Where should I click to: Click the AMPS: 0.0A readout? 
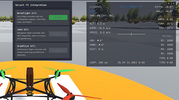pyautogui.click(x=165, y=19)
